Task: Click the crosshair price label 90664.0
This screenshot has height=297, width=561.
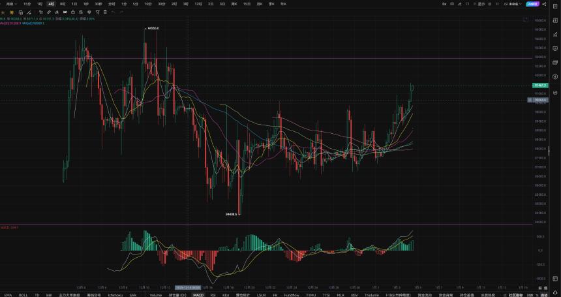Action: 540,100
